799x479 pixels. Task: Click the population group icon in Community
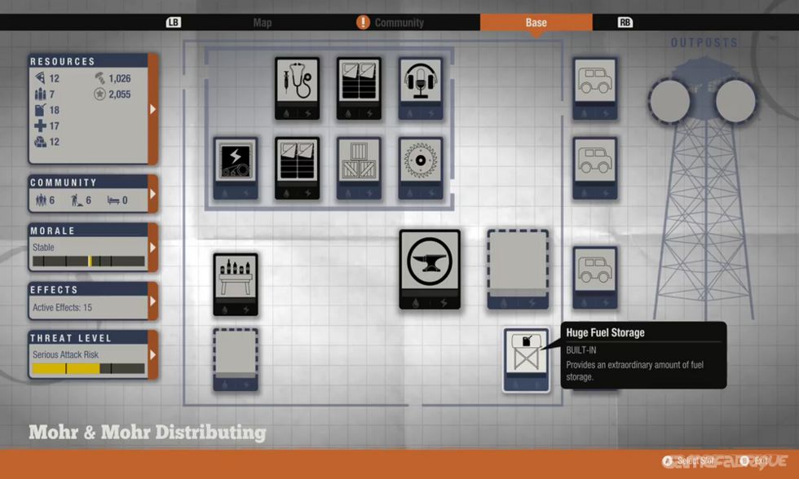[41, 200]
